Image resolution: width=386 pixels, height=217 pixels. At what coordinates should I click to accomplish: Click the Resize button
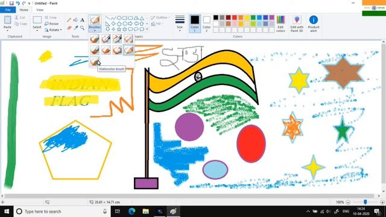[52, 24]
